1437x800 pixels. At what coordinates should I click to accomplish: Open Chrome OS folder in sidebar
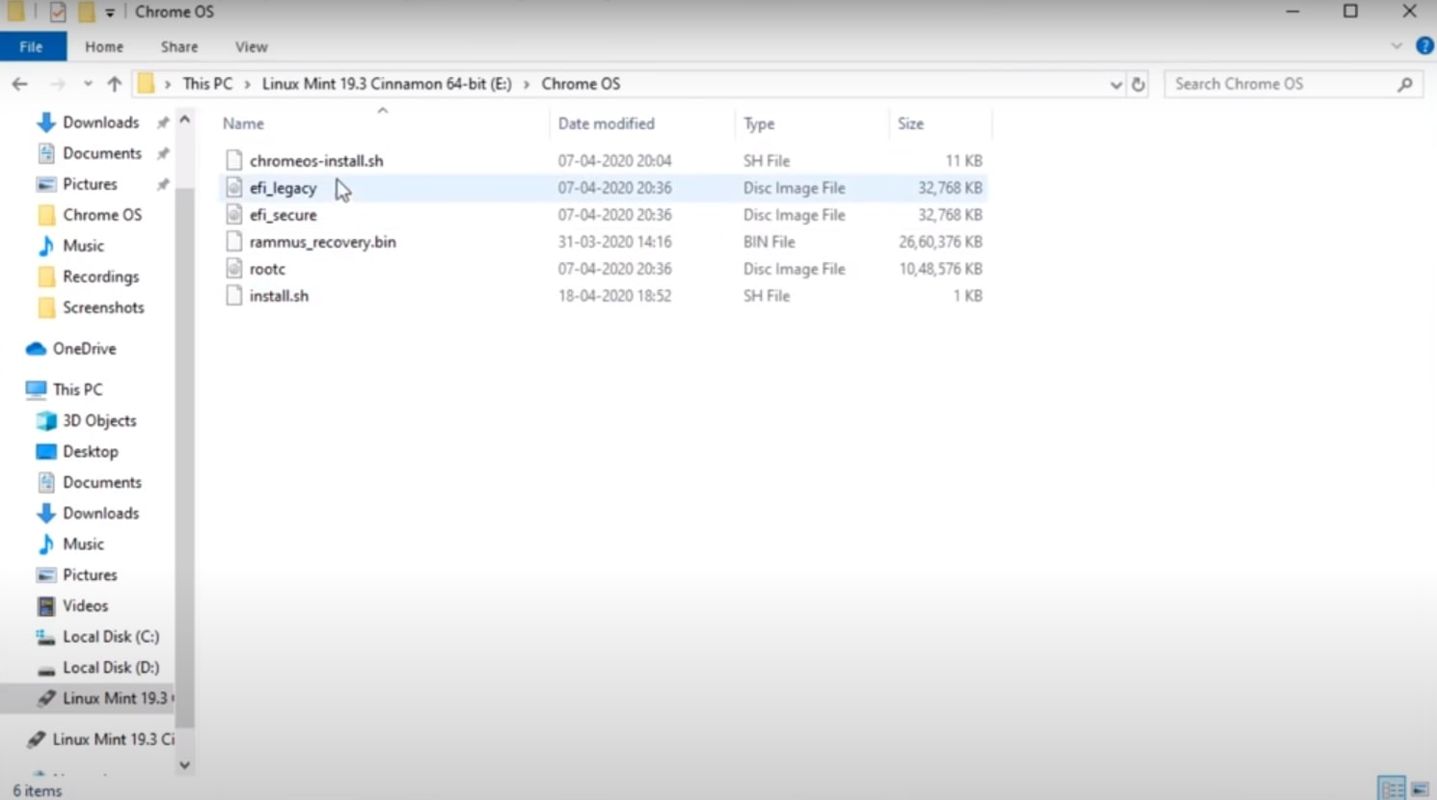[x=101, y=215]
